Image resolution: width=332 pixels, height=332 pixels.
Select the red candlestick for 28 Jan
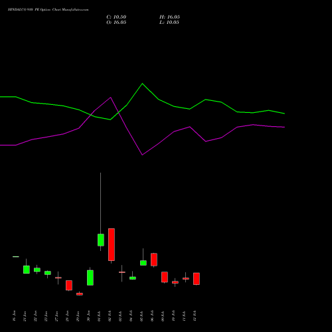pos(69,286)
